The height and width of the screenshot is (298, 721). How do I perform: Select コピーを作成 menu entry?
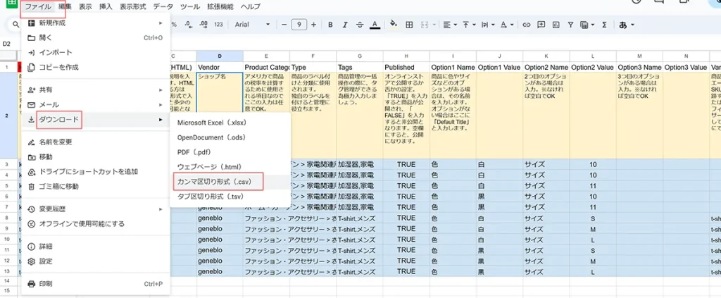[x=96, y=67]
